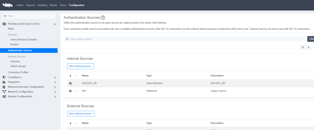The width and height of the screenshot is (314, 130).
Task: Open the New external source dropdown
Action: click(x=81, y=114)
